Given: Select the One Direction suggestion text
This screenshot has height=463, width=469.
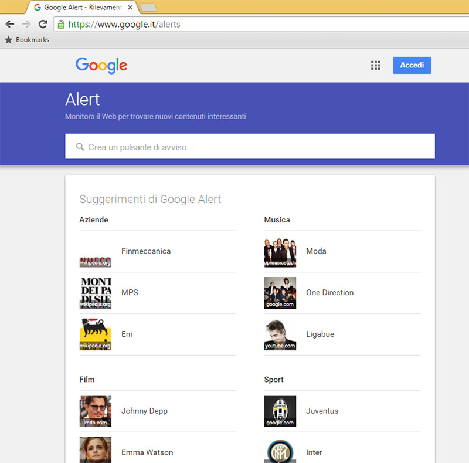Looking at the screenshot, I should tap(330, 293).
